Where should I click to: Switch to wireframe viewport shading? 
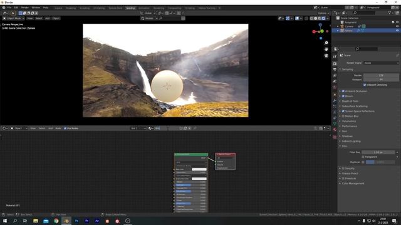[311, 18]
